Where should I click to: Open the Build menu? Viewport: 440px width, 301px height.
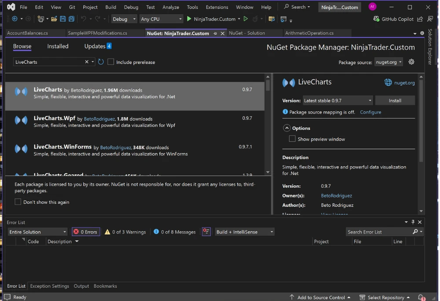[110, 7]
